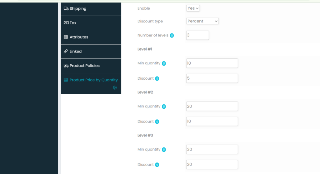Click the Level #3 Min quantity field

point(212,150)
